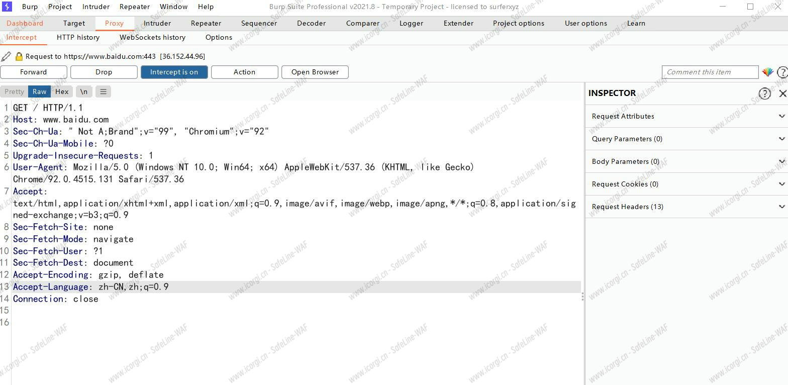Toggle Intercept is on button

[x=174, y=72]
